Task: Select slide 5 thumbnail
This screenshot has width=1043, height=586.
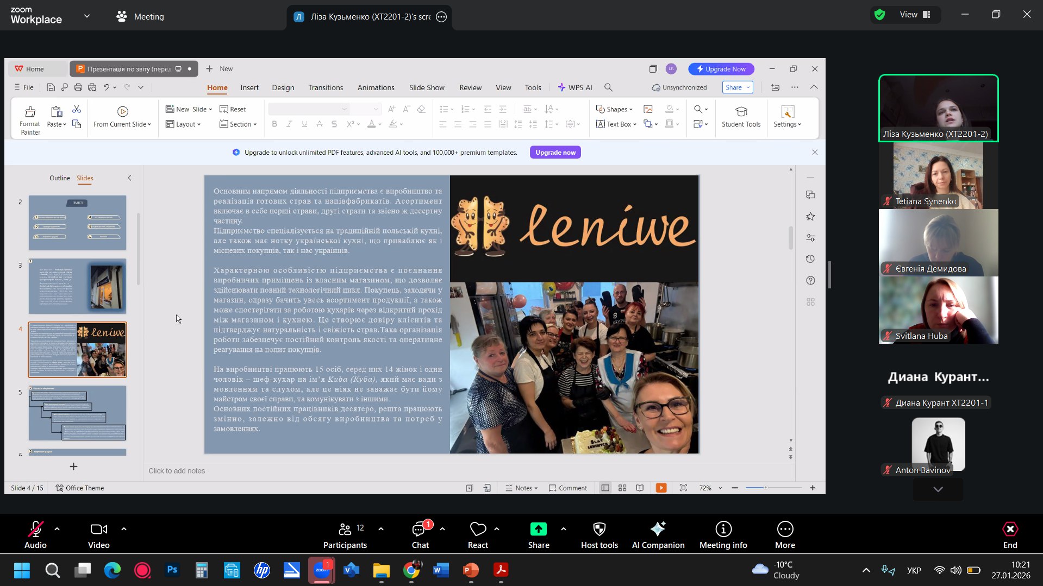Action: click(x=77, y=413)
